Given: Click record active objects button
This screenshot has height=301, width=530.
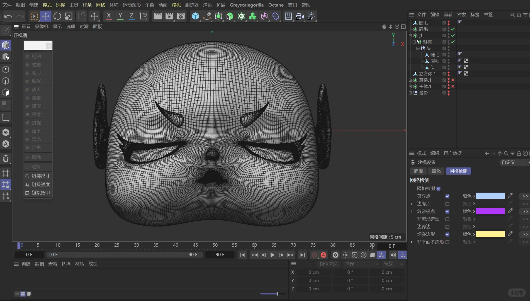Looking at the screenshot, I should tap(314, 255).
